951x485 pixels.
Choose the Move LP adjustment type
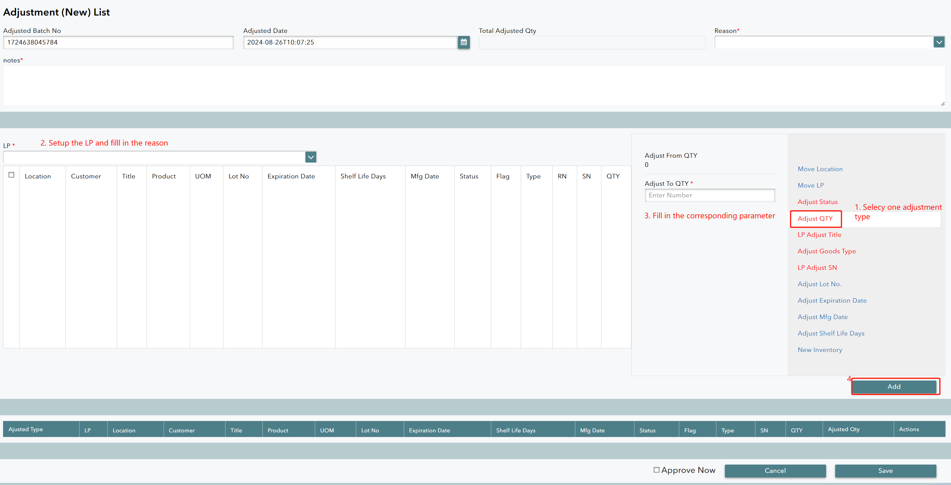coord(811,185)
